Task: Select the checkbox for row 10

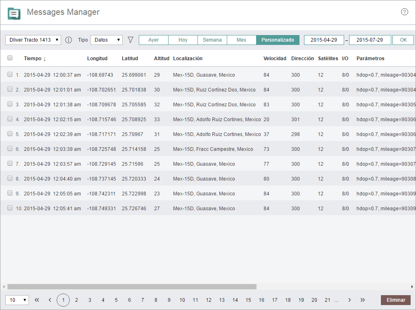Action: 10,208
